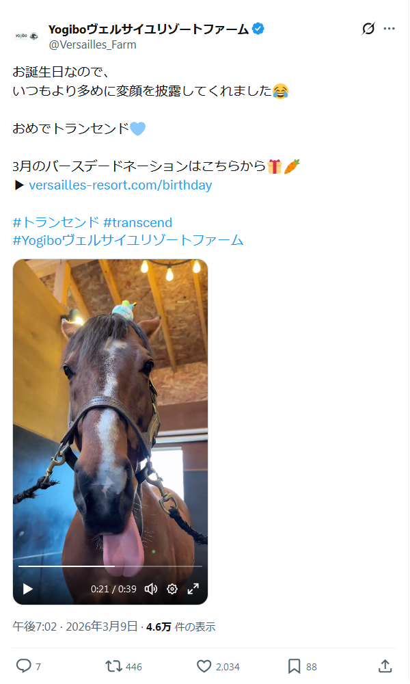Mute the video volume speaker icon
This screenshot has height=684, width=410.
[151, 589]
